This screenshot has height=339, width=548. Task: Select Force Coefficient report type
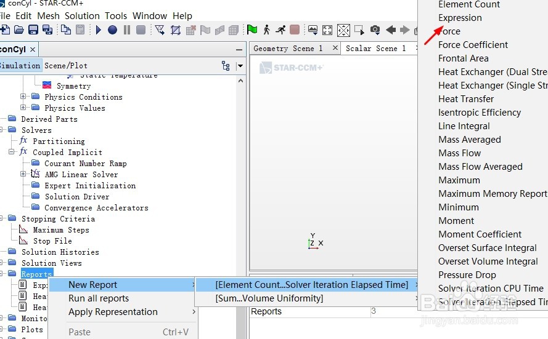tap(473, 45)
